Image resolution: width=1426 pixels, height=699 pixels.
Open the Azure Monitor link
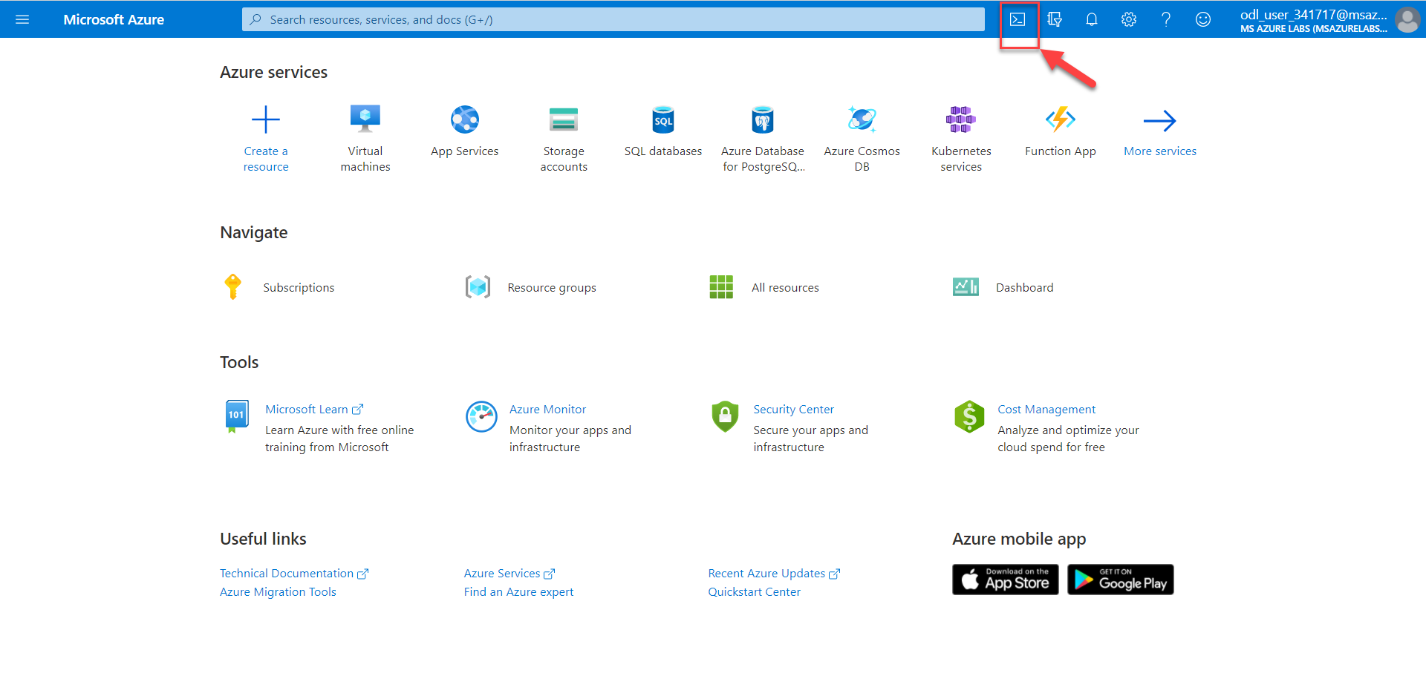547,409
